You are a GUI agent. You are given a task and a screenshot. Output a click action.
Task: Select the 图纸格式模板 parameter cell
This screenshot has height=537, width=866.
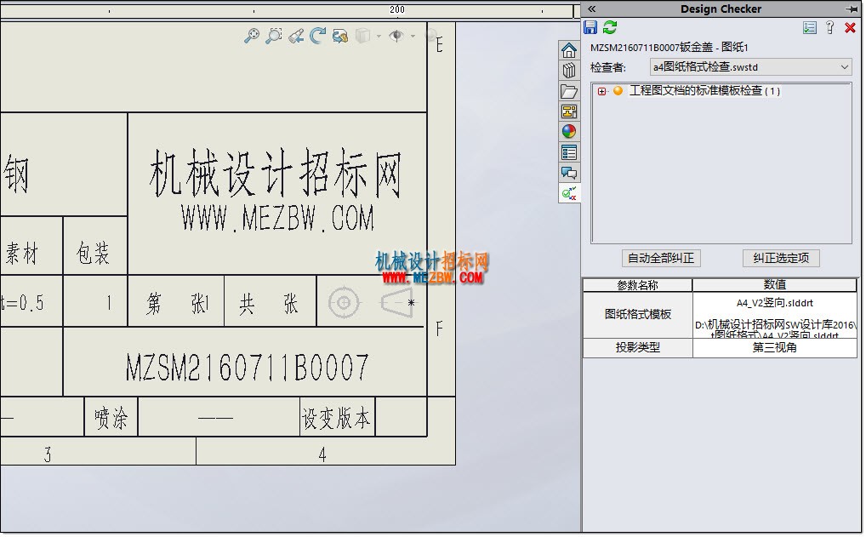point(637,315)
